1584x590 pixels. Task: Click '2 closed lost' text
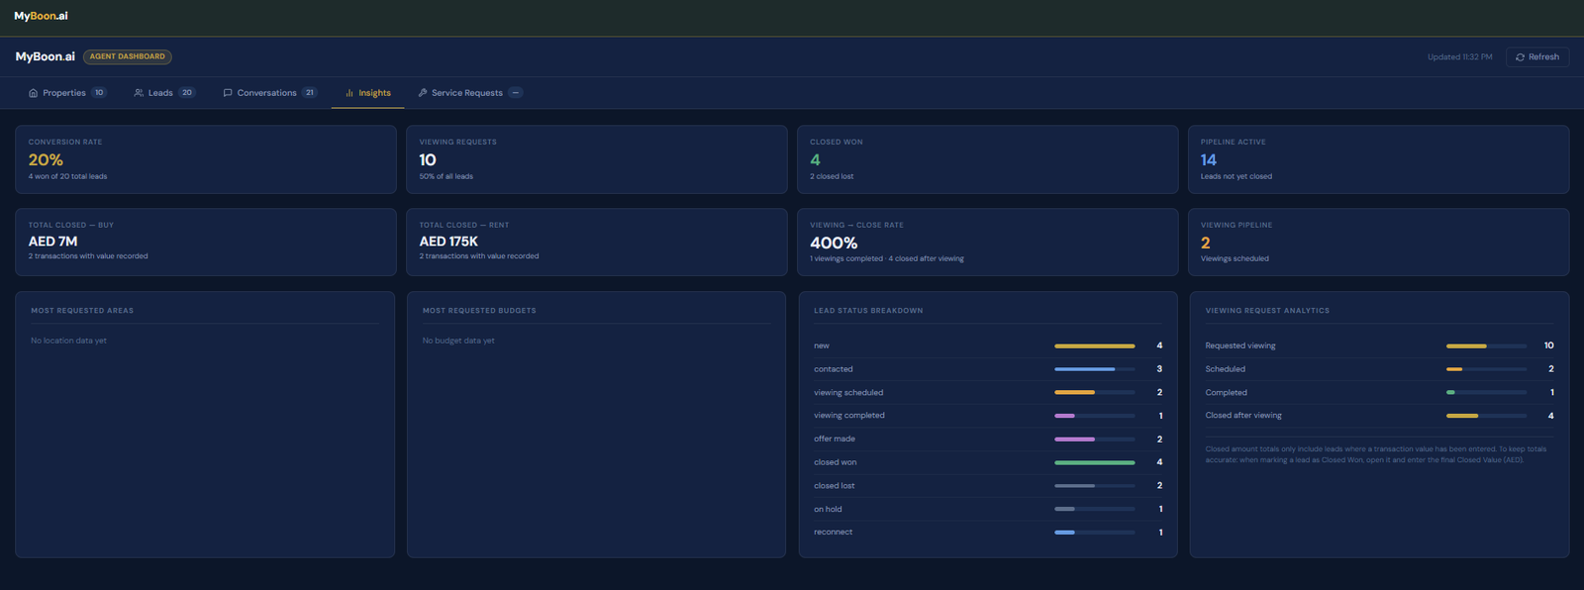point(832,176)
